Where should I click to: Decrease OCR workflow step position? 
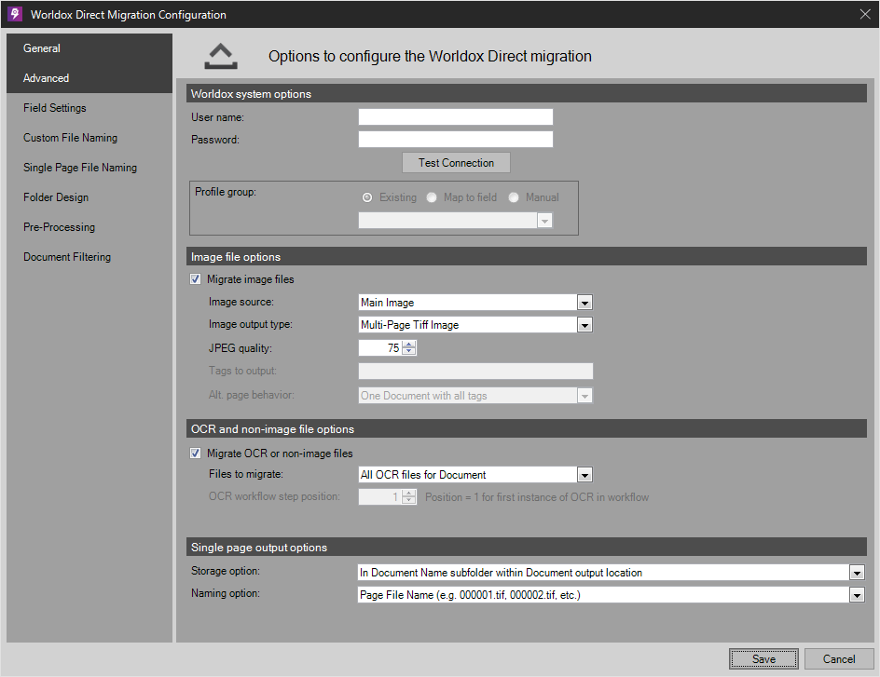[x=409, y=500]
